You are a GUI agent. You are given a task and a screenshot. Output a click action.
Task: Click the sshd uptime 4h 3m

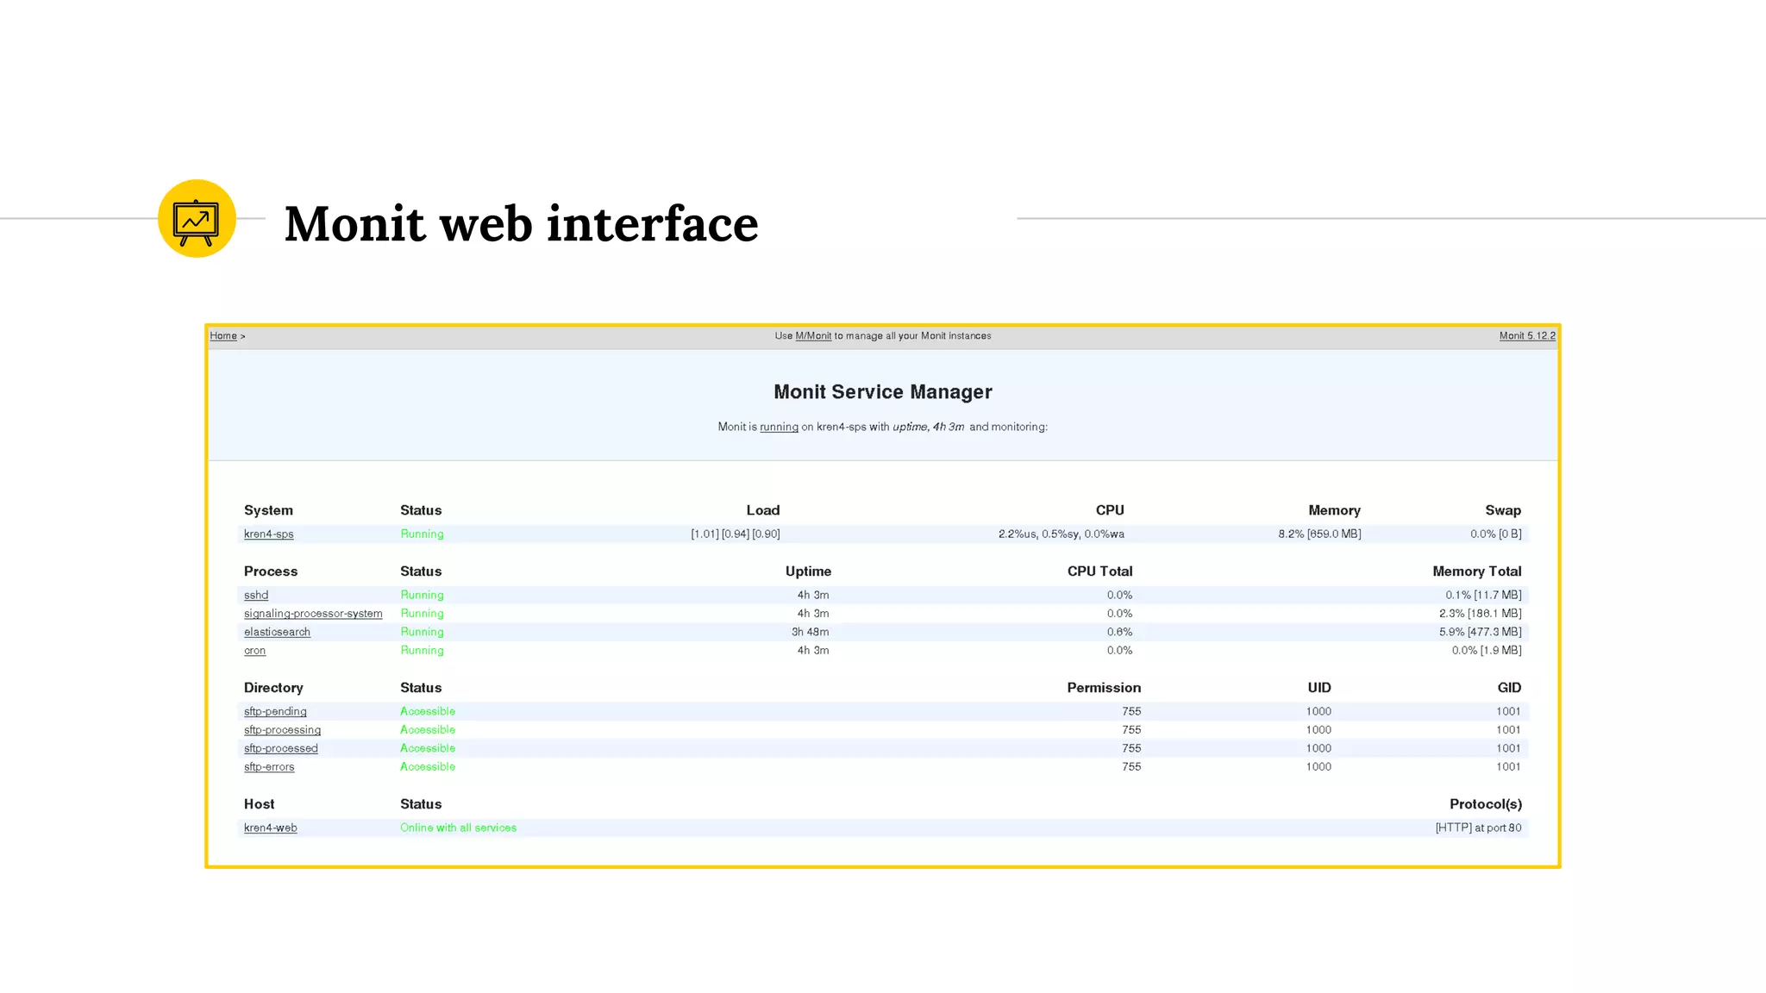(813, 596)
